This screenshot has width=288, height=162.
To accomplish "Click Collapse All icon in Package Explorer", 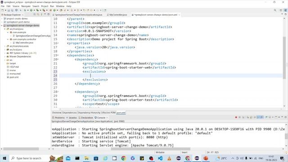I will (x=35, y=14).
